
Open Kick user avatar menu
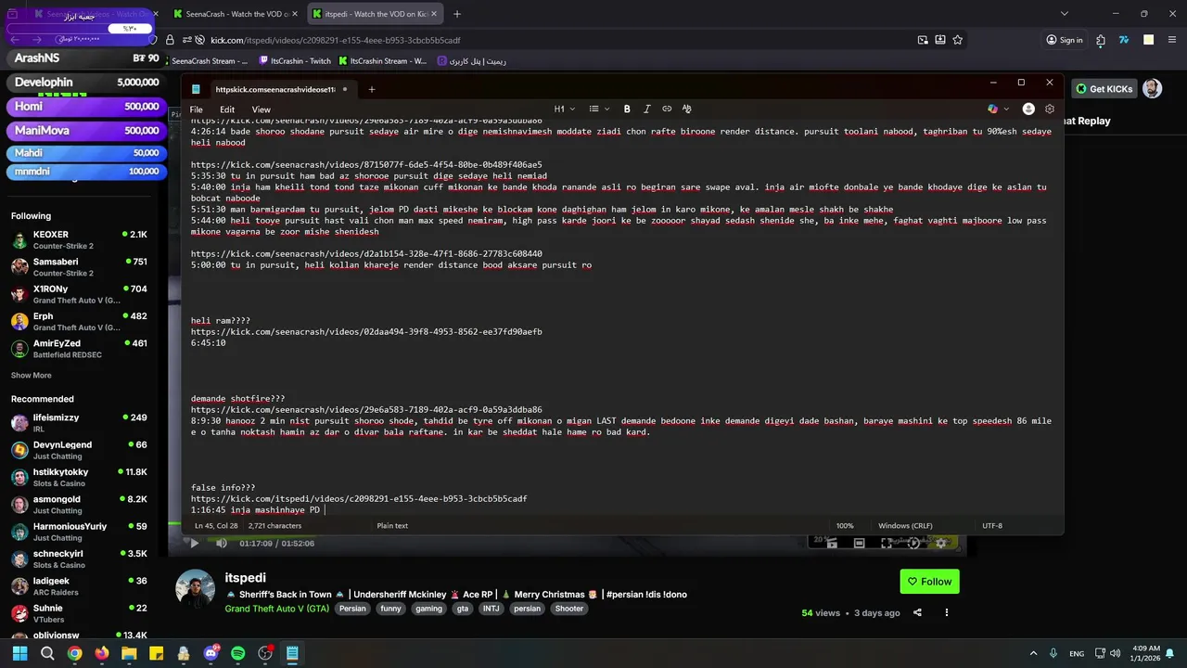coord(1152,89)
